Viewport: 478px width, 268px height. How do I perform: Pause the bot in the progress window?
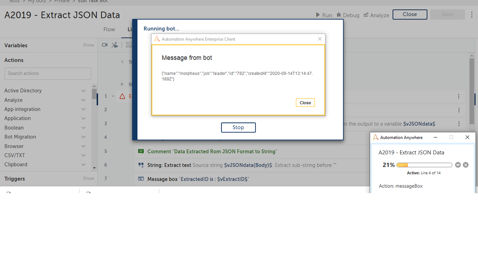[458, 165]
